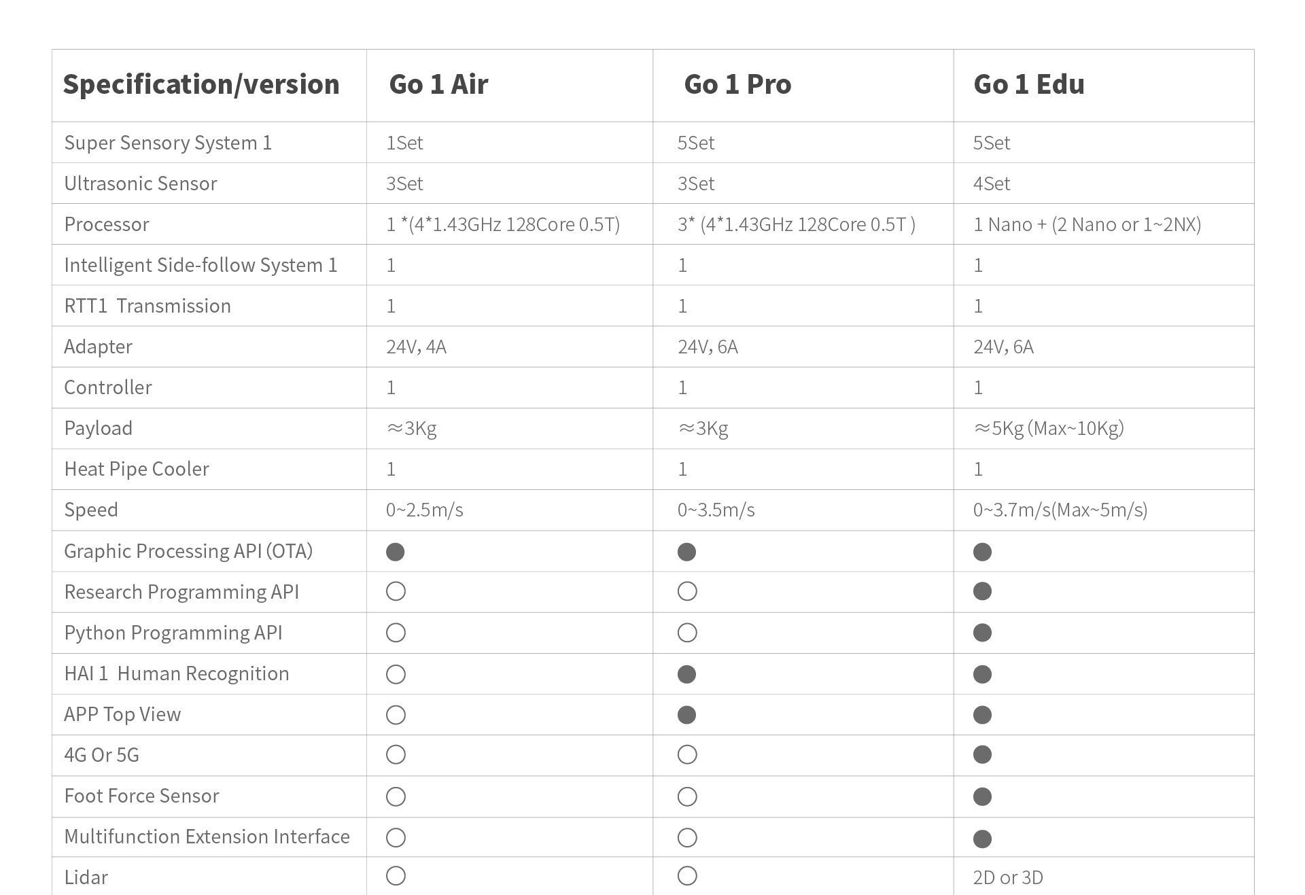Click the Go 1 Edu payload value
1305x895 pixels.
pos(1048,428)
